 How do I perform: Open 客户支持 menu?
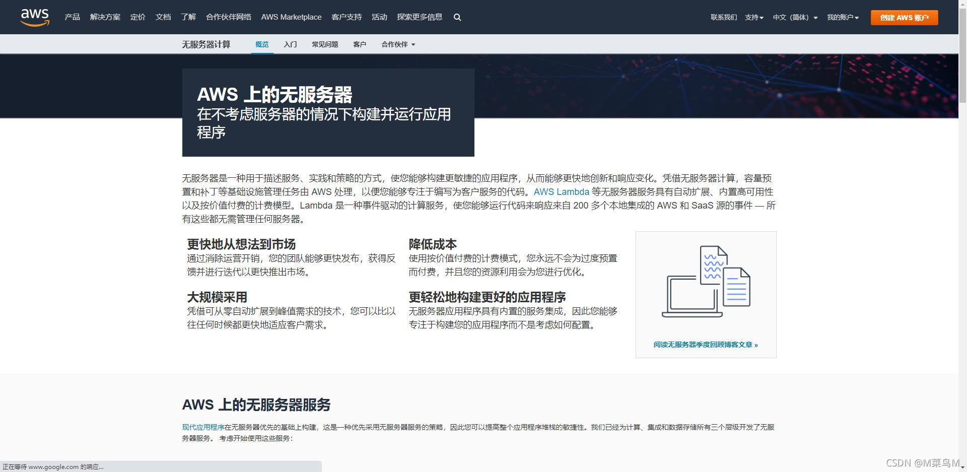coord(347,17)
